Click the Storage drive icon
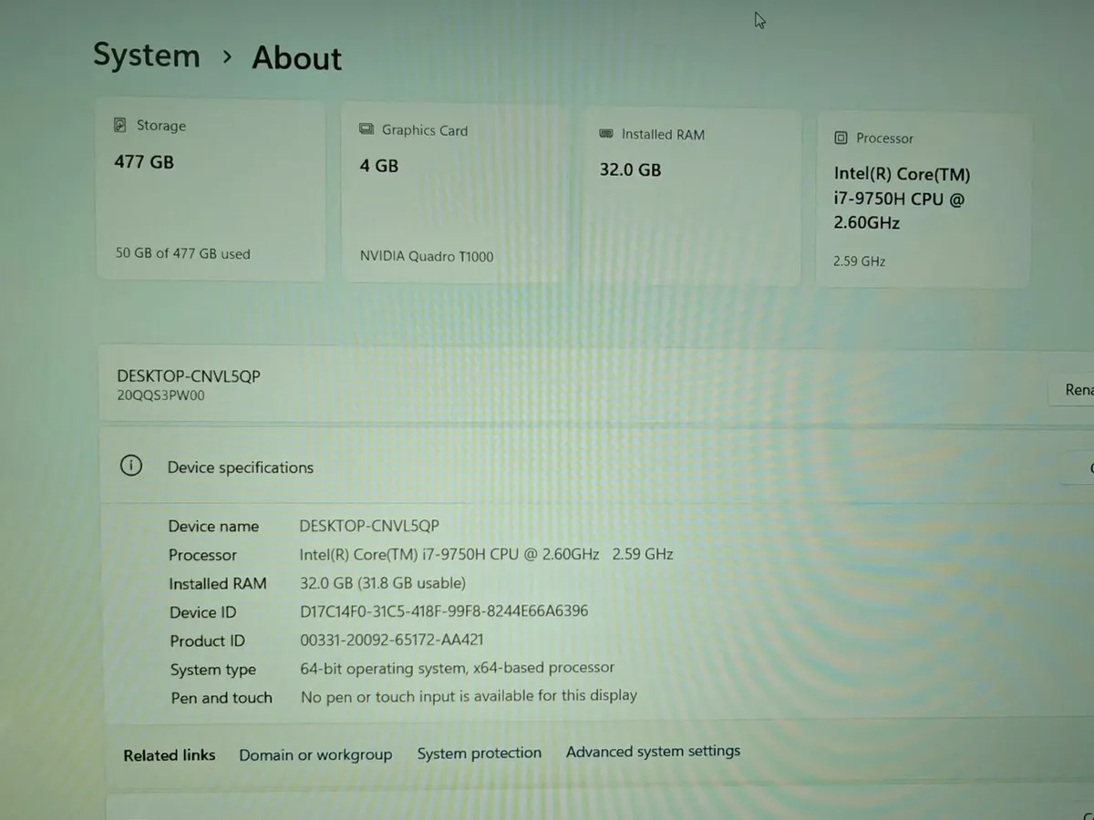This screenshot has height=820, width=1094. point(120,125)
